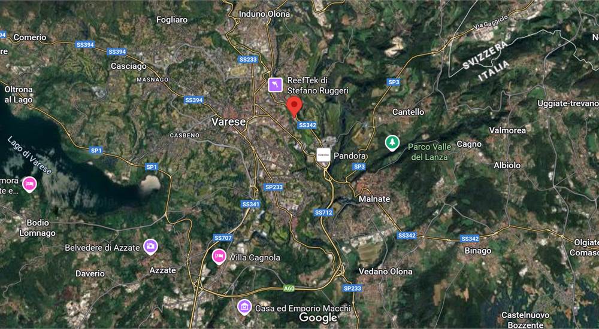Open the Villa Cagnola hotel icon

219,257
